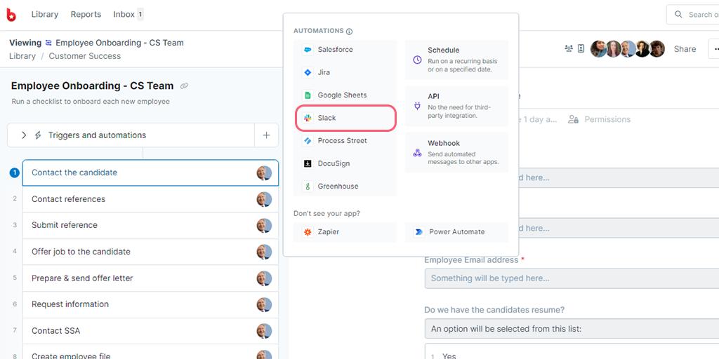Click the workflow name in Viewing header

(x=119, y=43)
